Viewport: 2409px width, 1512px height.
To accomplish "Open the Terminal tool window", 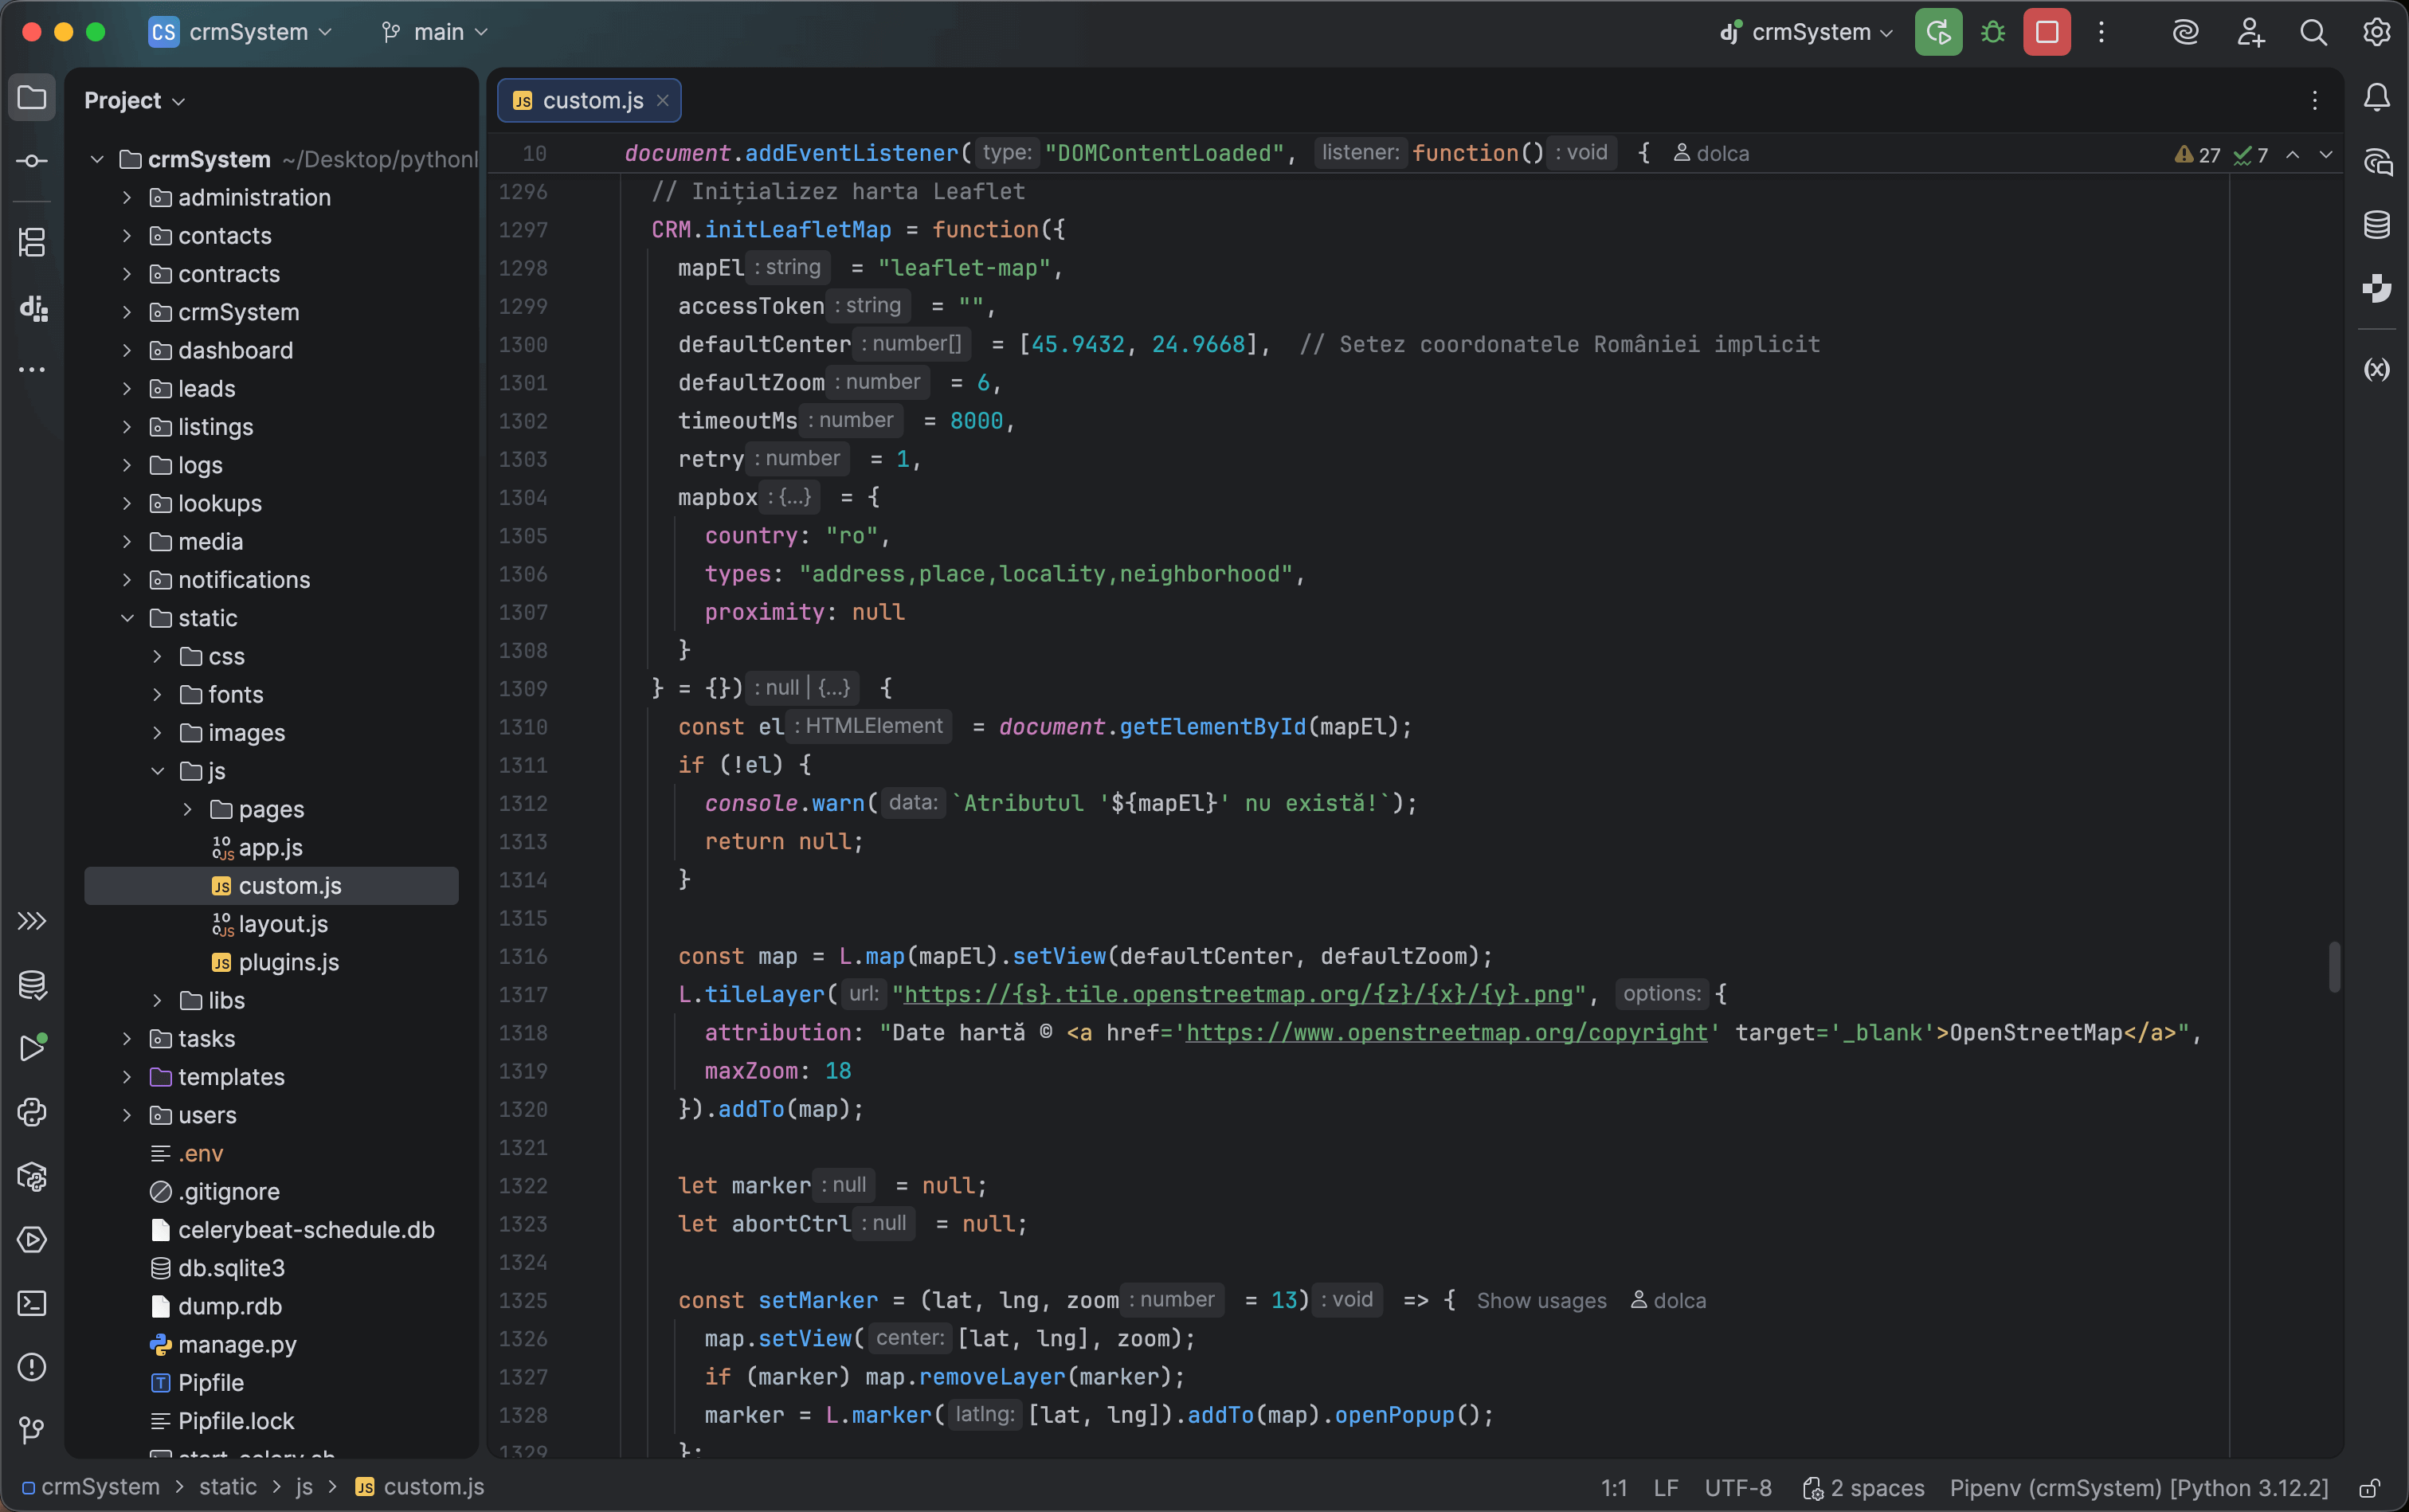I will (x=32, y=1304).
